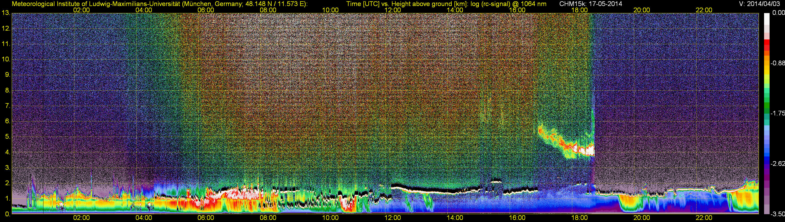Click the 4 km label on the height axis
This screenshot has height=222, width=785.
point(8,152)
